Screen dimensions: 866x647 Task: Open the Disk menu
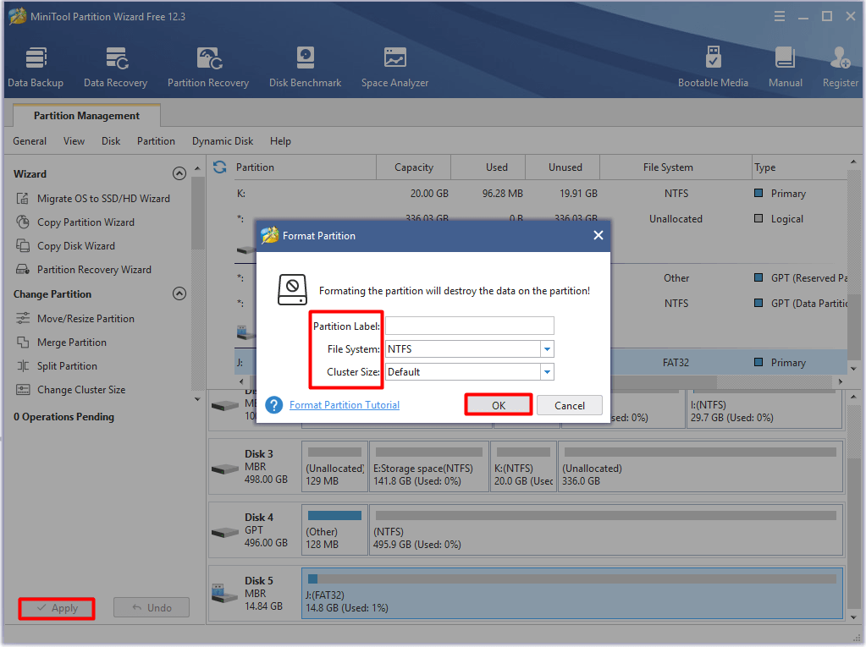point(111,141)
